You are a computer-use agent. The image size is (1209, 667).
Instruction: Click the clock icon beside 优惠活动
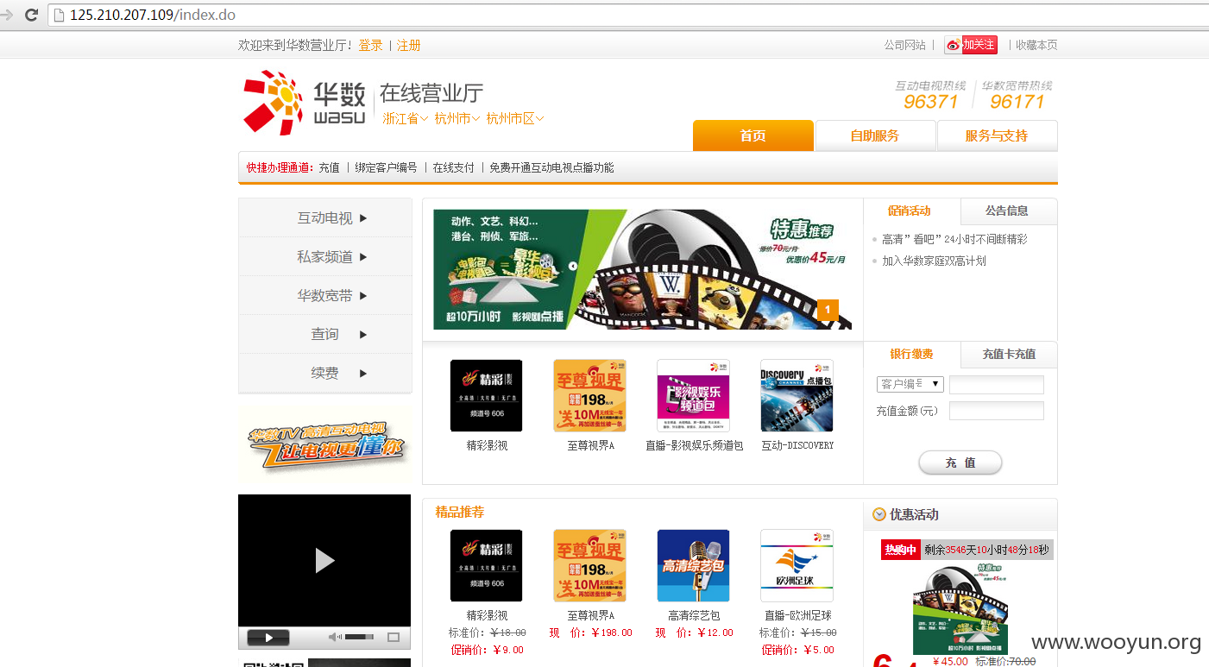pyautogui.click(x=878, y=514)
